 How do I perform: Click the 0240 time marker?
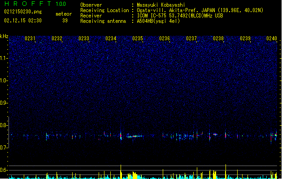(272, 38)
